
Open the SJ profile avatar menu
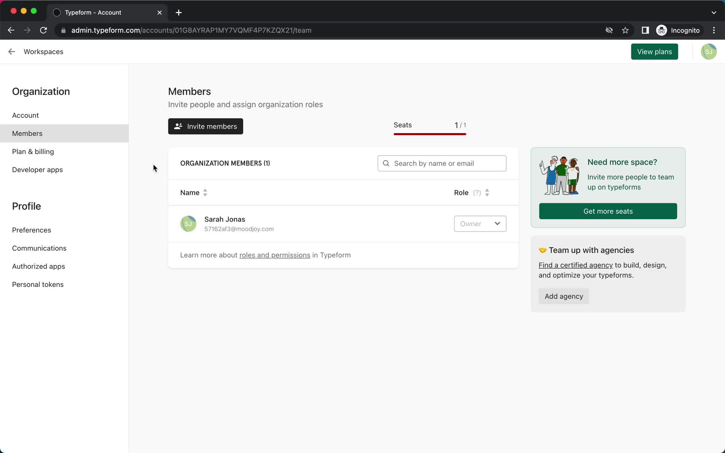(x=708, y=52)
